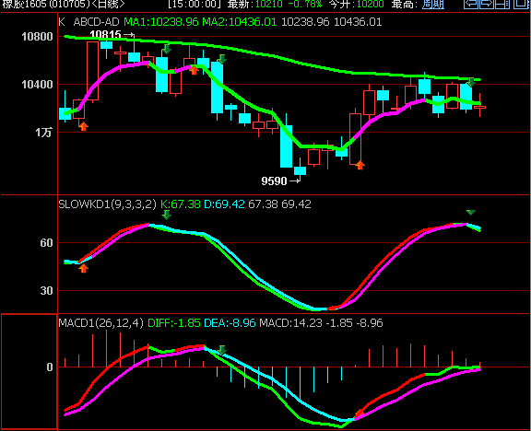The height and width of the screenshot is (431, 531).
Task: Click the red up arrow on the SLOWKD1 curve
Action: tap(83, 268)
